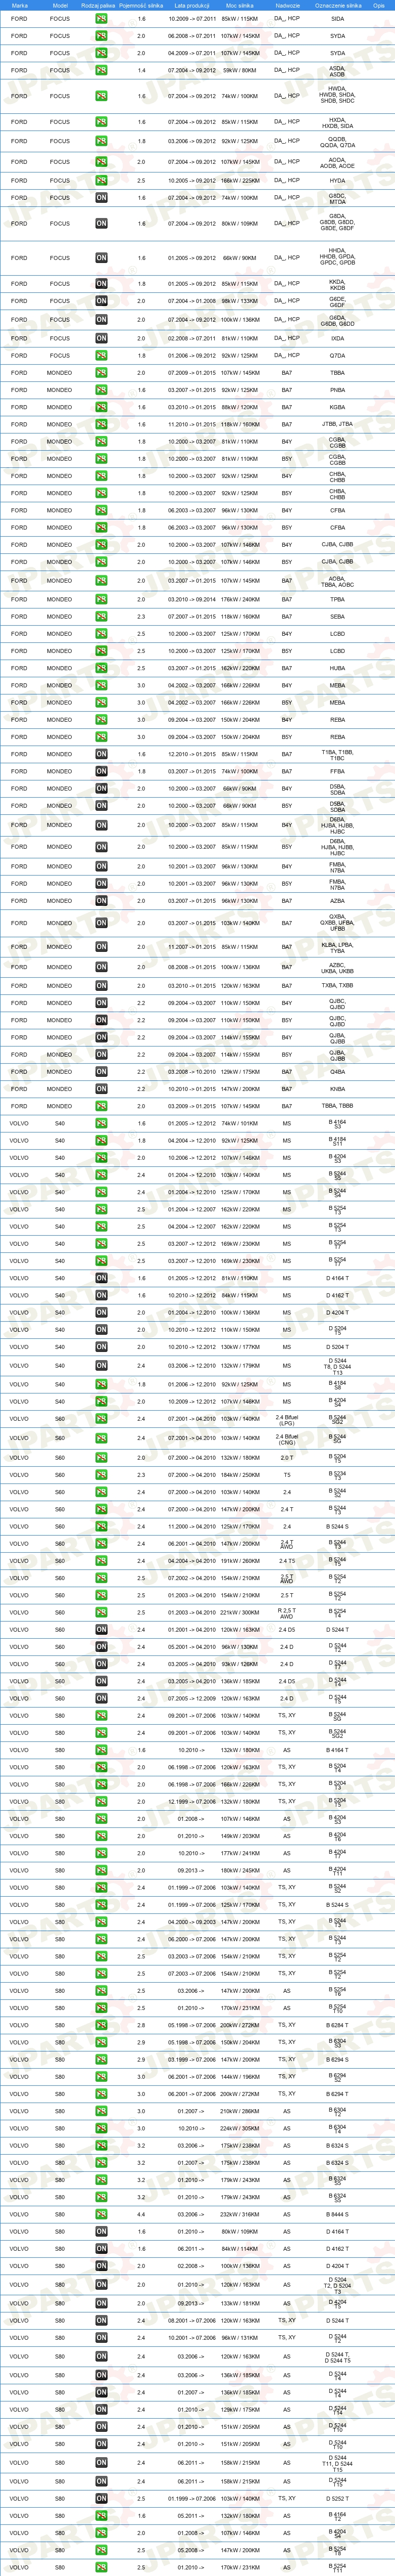Click the Nadwozie column header
The height and width of the screenshot is (2576, 395).
coord(286,5)
